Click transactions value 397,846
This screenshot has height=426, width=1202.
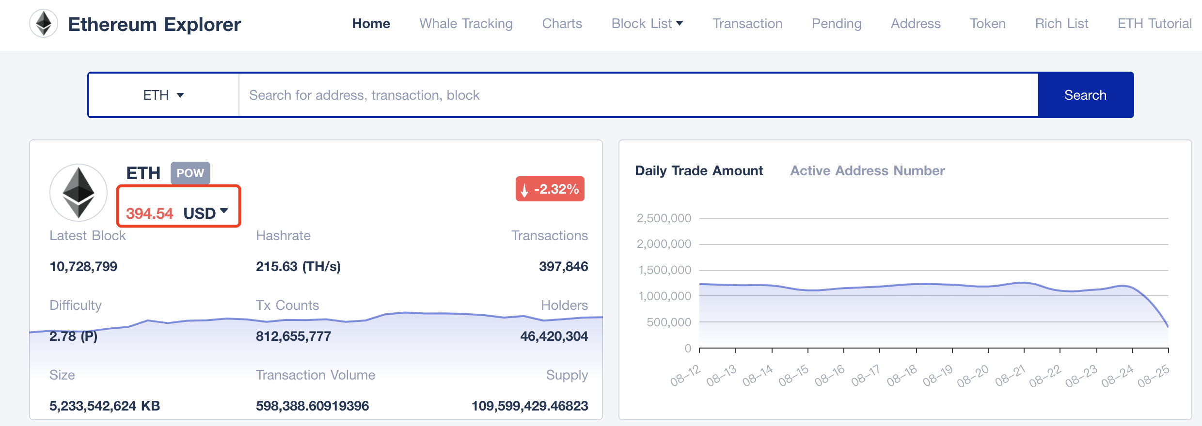click(563, 266)
